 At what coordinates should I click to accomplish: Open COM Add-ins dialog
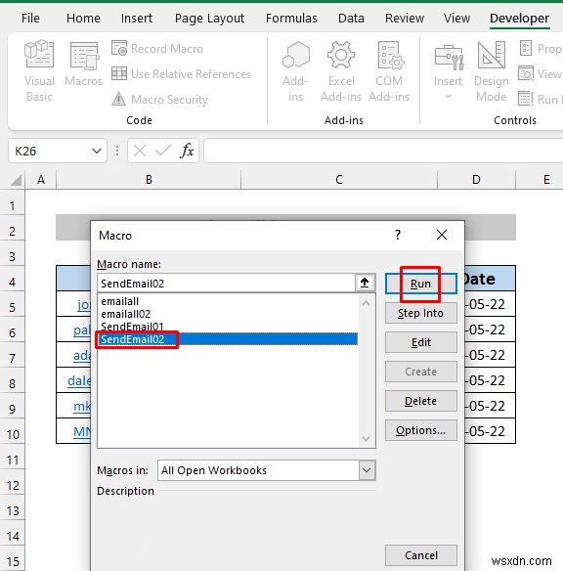tap(389, 71)
